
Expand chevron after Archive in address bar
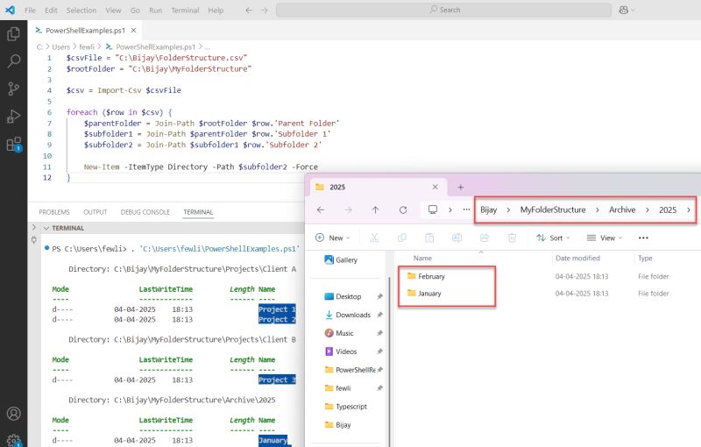647,209
